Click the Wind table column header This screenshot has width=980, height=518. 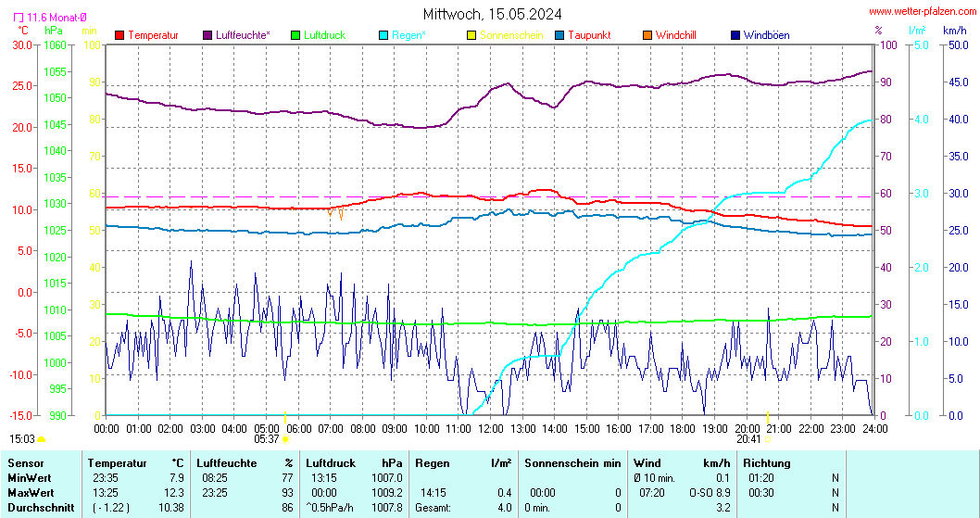click(647, 463)
